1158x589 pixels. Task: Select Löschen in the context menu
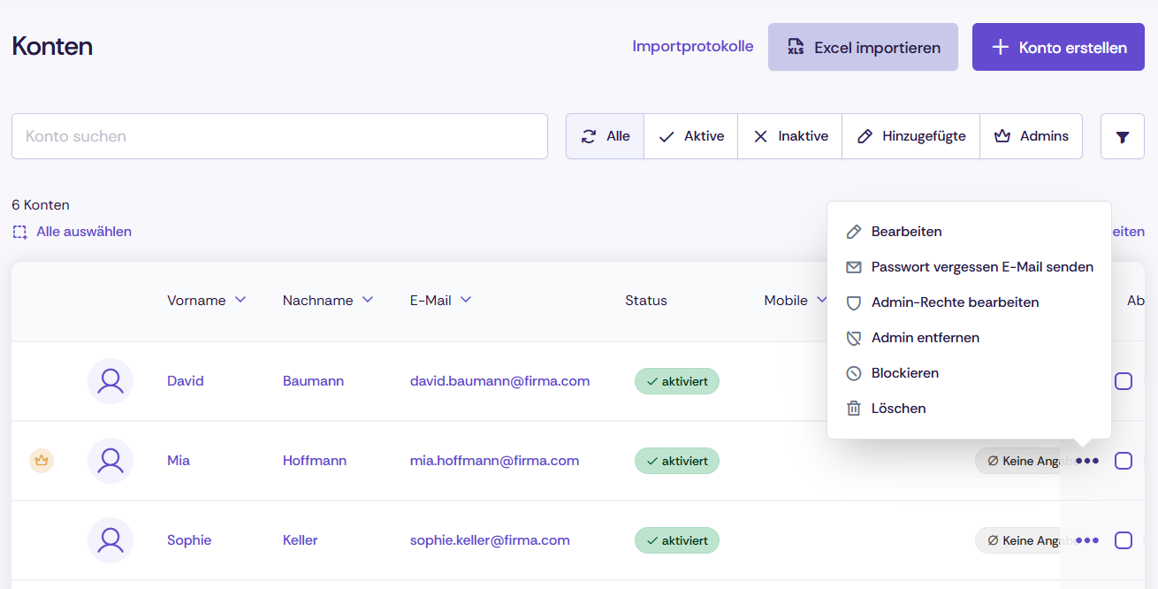969,409
